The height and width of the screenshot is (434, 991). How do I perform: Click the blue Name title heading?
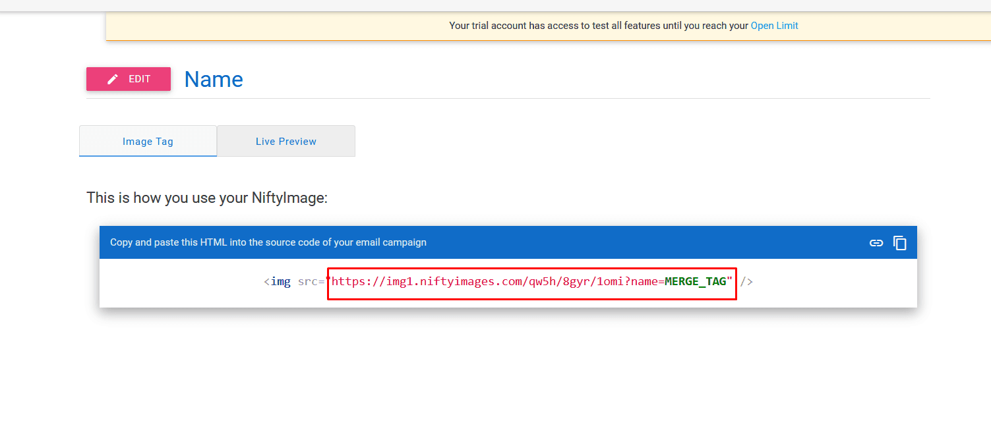pyautogui.click(x=214, y=79)
